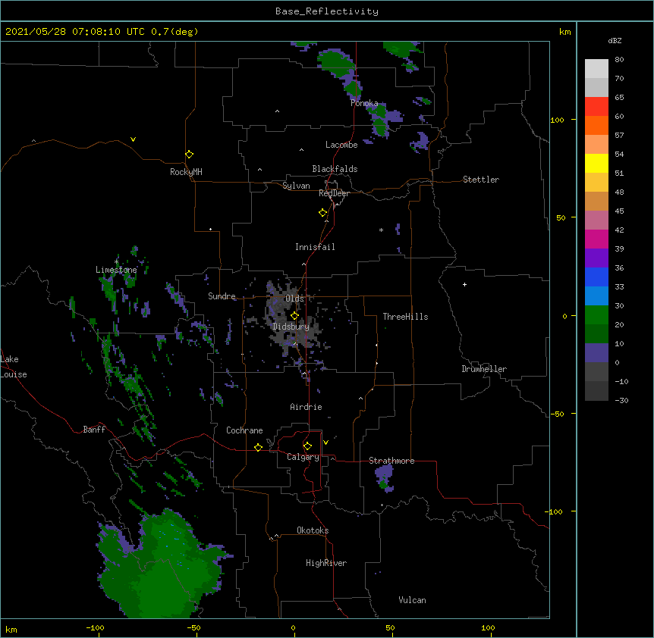Click the Calgary city label
654x638 pixels.
click(x=303, y=457)
